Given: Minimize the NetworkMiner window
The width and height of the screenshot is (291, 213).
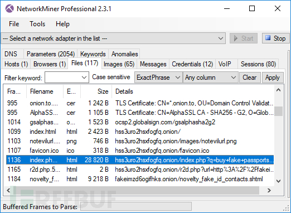Looking at the screenshot, I should (x=227, y=8).
